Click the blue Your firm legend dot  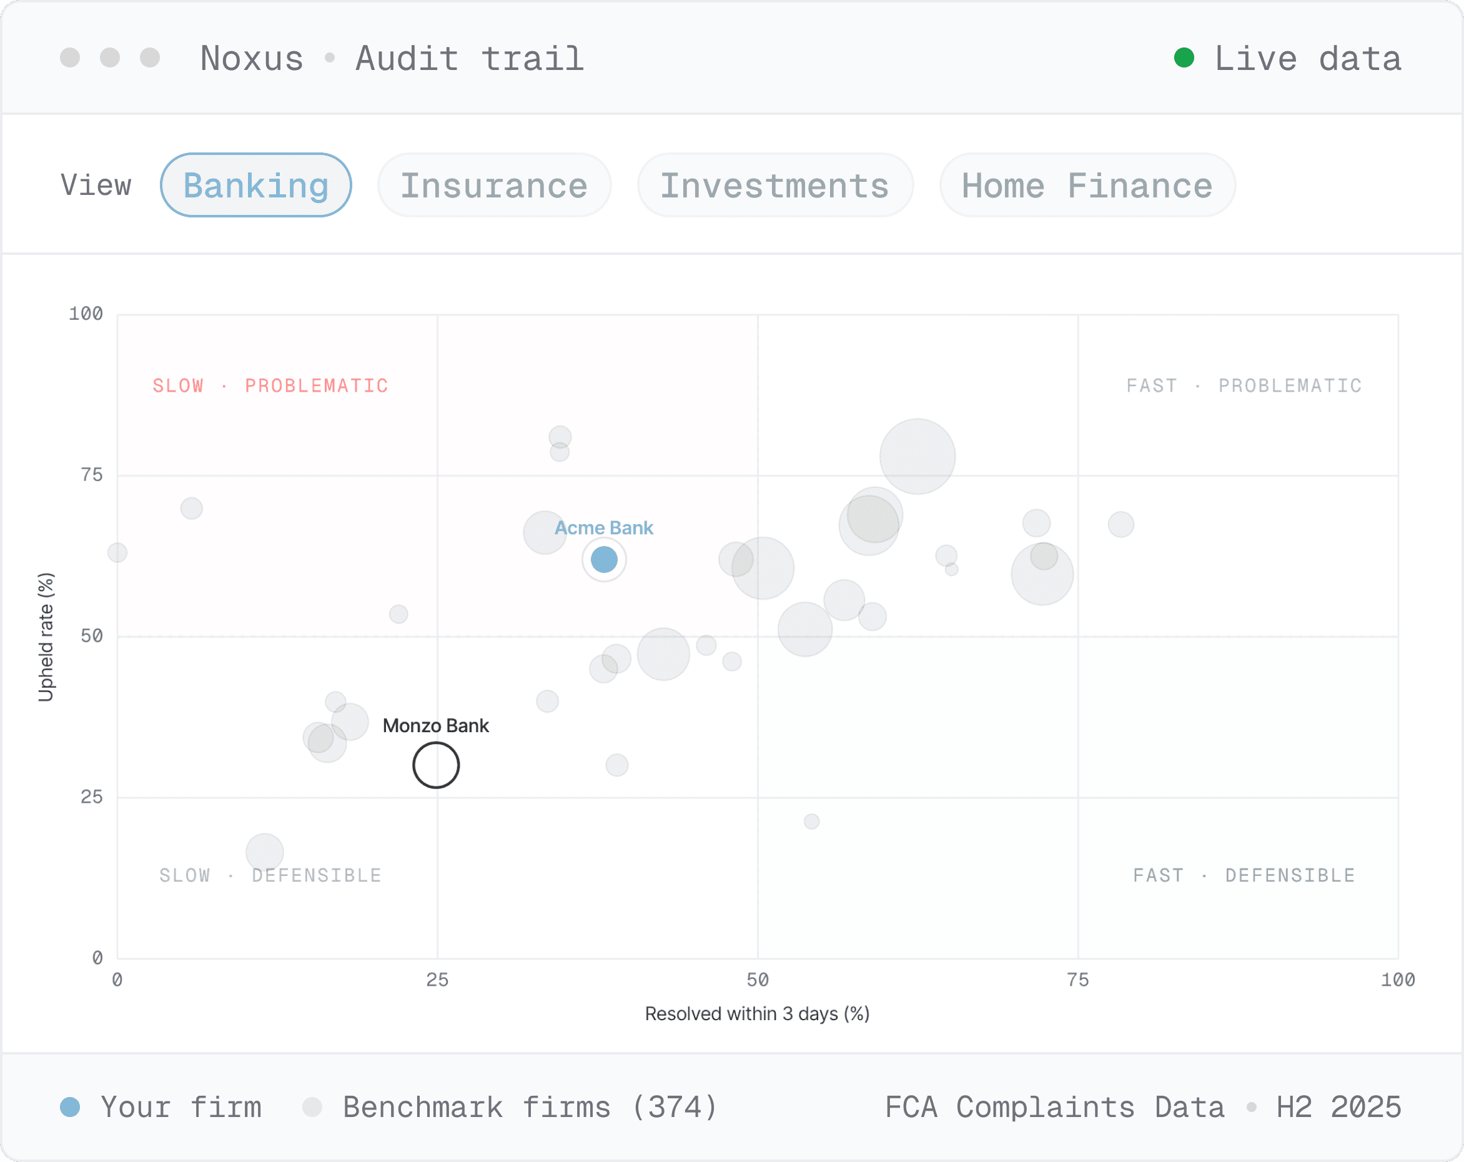coord(70,1107)
